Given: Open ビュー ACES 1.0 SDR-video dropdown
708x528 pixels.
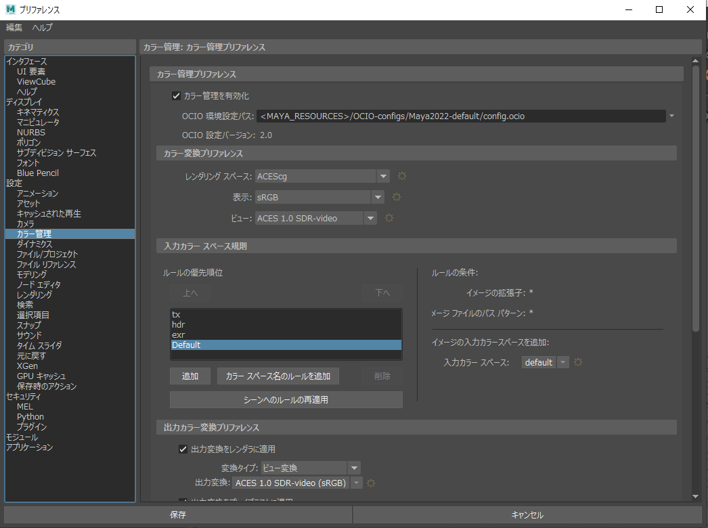Looking at the screenshot, I should click(x=370, y=218).
